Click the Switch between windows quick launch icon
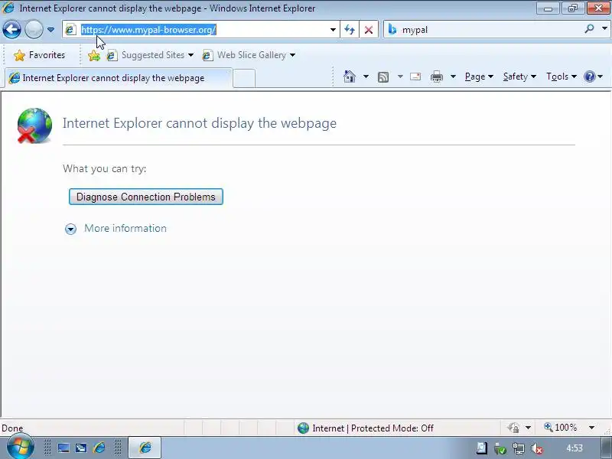The height and width of the screenshot is (459, 612). 81,448
